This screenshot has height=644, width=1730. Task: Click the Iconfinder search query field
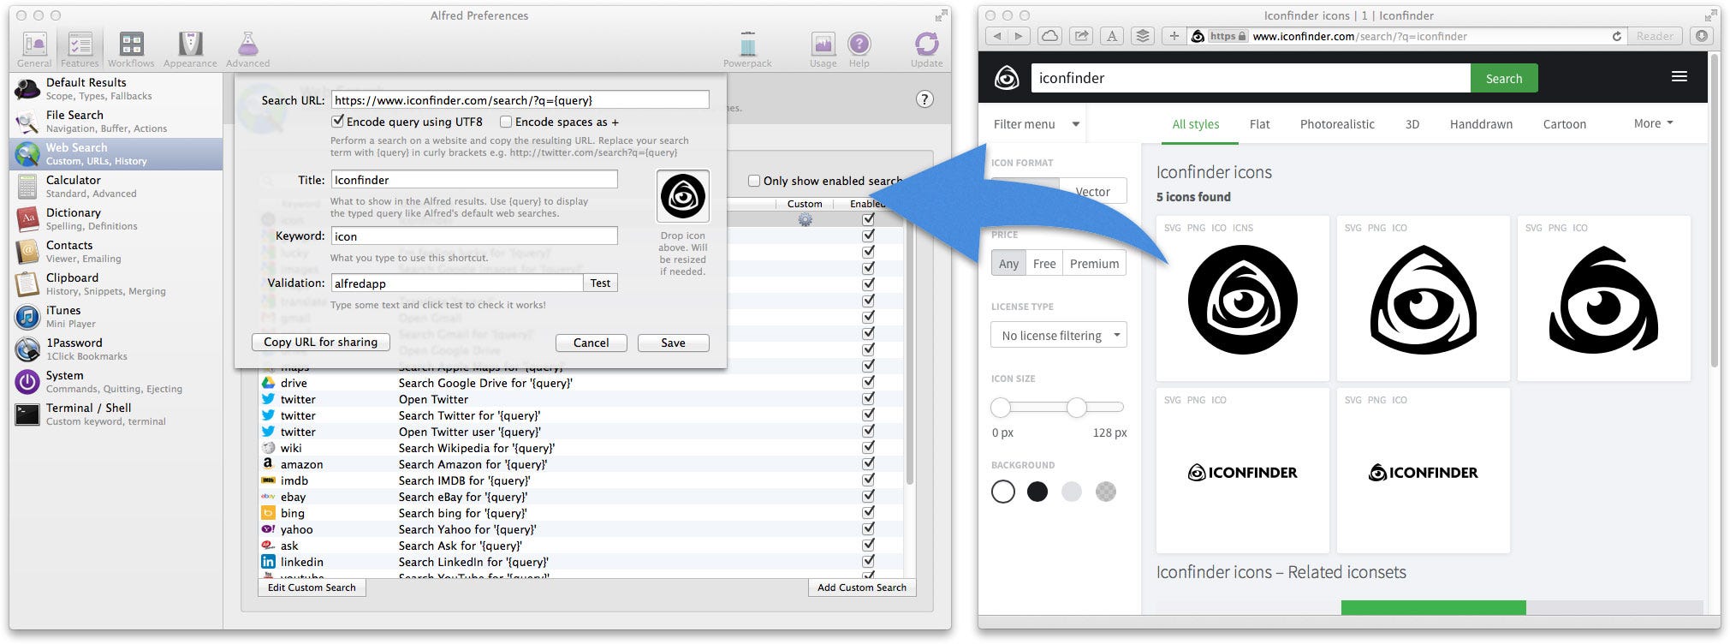click(x=1251, y=78)
